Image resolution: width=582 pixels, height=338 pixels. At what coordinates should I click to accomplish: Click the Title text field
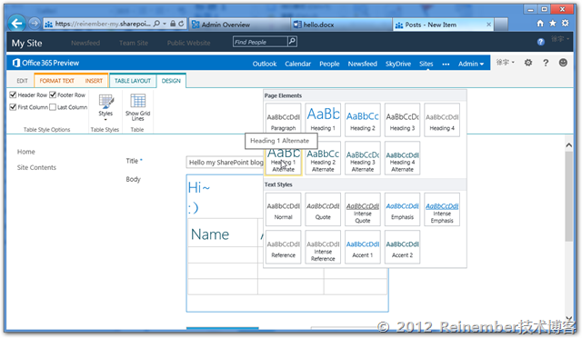click(x=225, y=162)
